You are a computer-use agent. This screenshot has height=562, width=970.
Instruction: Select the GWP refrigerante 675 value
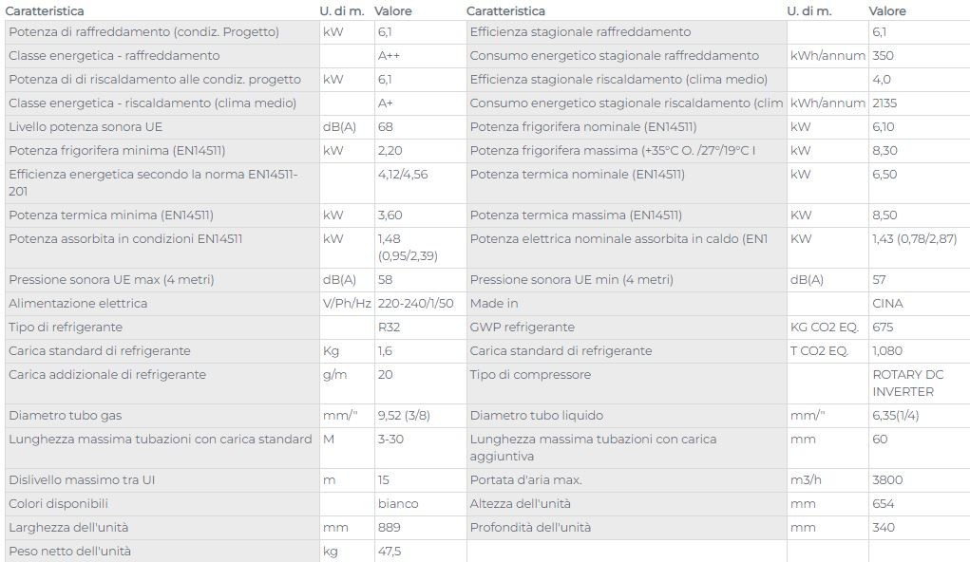(883, 328)
